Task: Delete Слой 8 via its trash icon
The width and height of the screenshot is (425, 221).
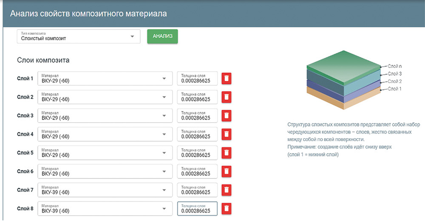Action: pyautogui.click(x=227, y=209)
